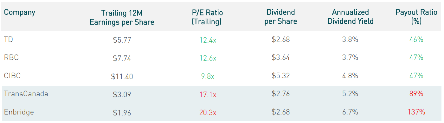Click the TD company row label

click(9, 40)
